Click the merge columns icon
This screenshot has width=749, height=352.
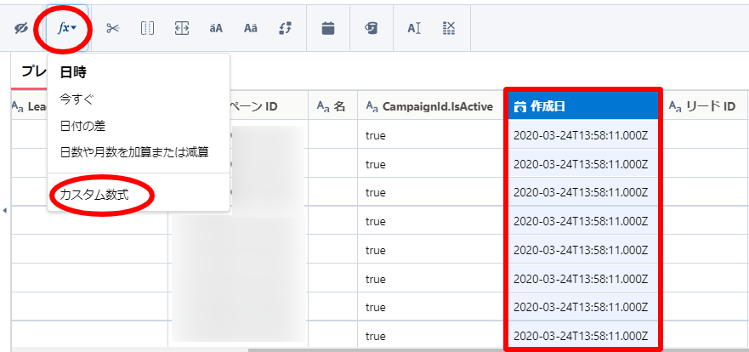click(x=181, y=28)
